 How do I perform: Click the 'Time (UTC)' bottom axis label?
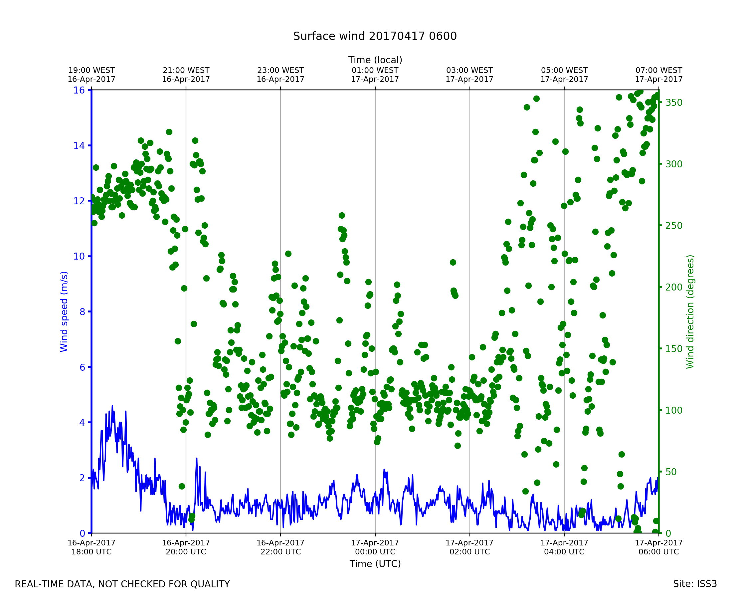(375, 564)
